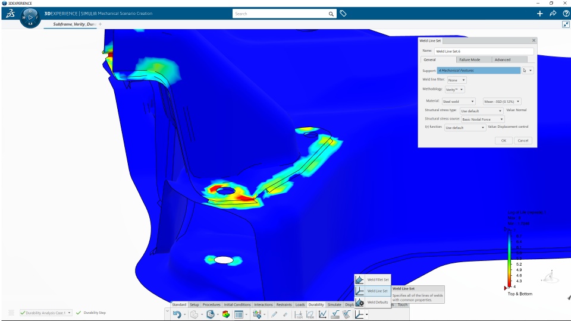This screenshot has width=571, height=321.
Task: Select Weld Line Set in the flyout
Action: 372,291
